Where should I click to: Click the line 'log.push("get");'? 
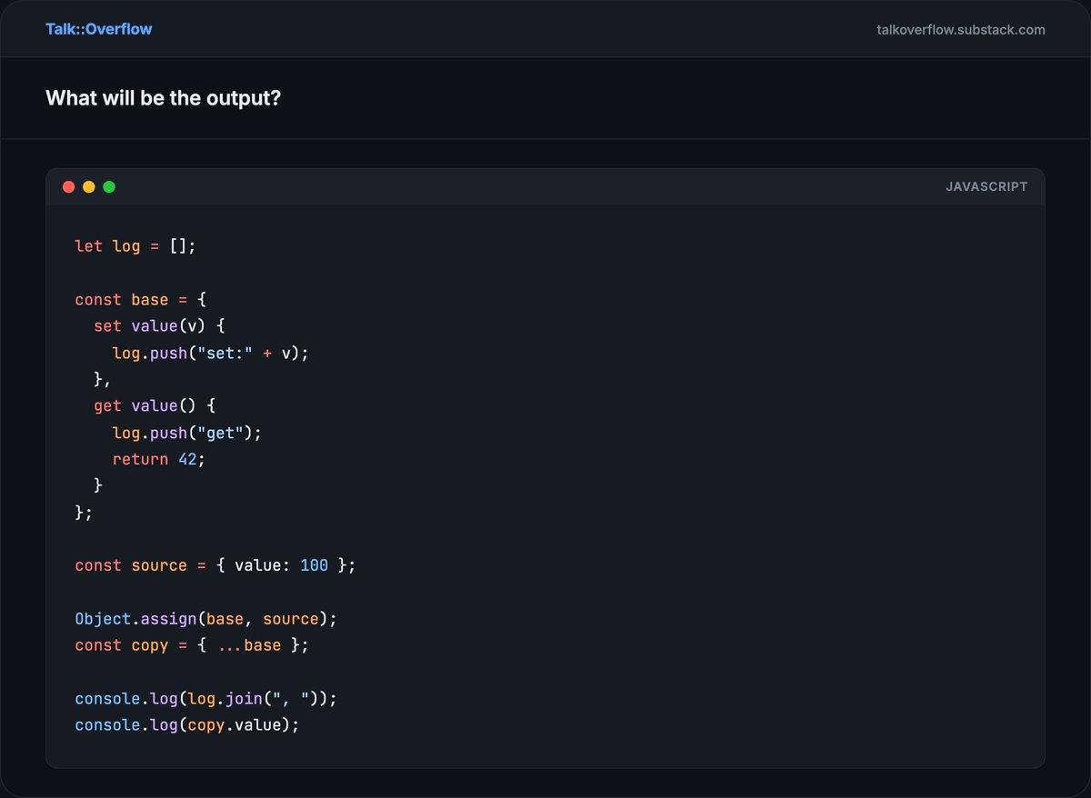[187, 433]
